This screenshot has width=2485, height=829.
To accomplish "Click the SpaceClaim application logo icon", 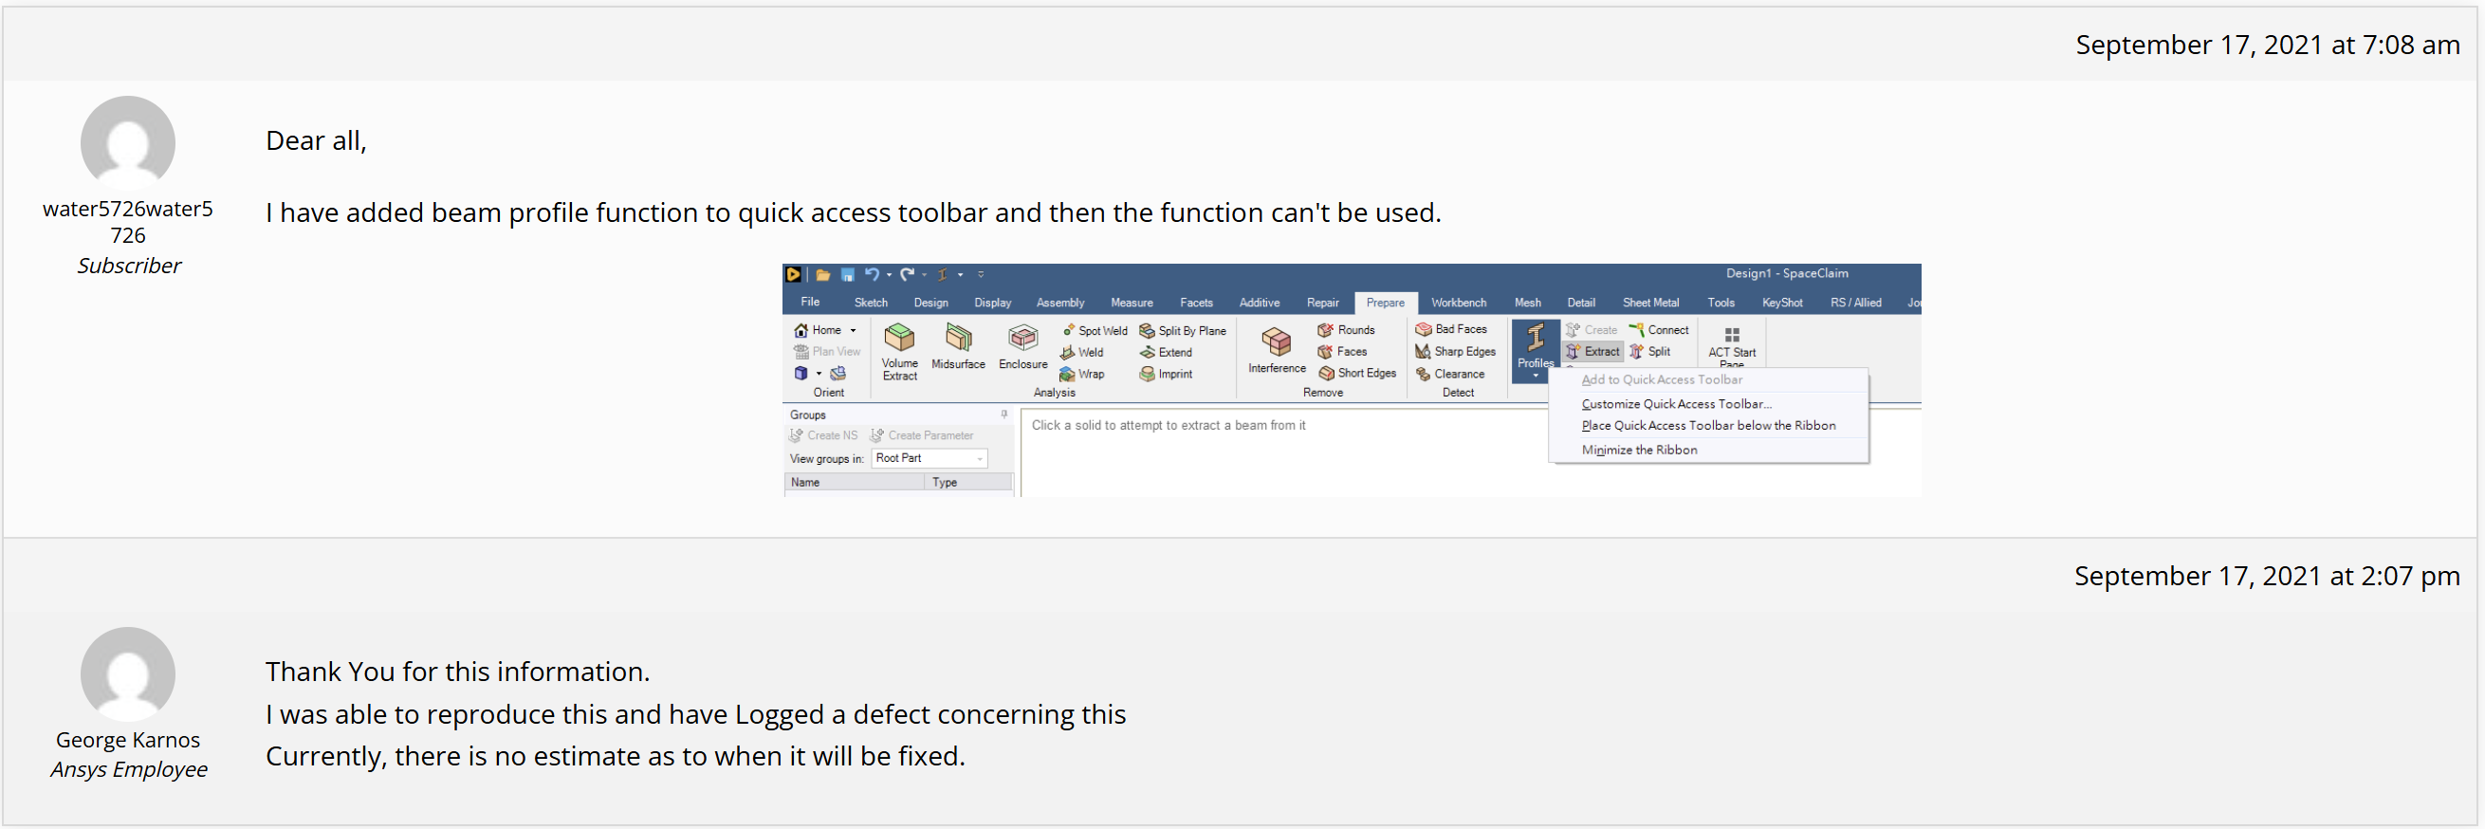I will tap(793, 274).
